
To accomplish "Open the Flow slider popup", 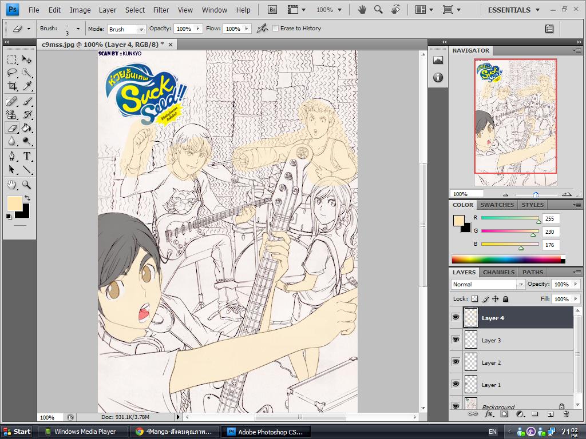I will pyautogui.click(x=247, y=29).
